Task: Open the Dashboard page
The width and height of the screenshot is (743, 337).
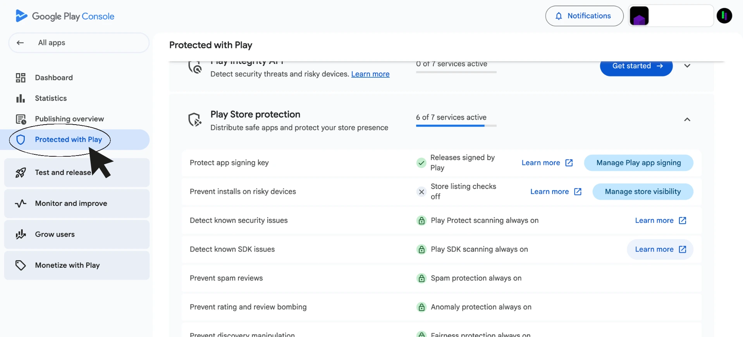Action: [x=54, y=78]
